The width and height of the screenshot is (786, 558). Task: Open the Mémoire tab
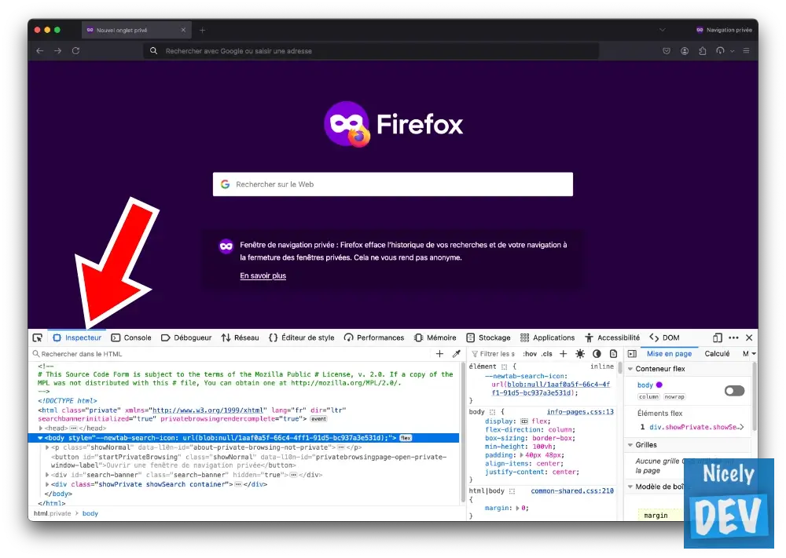(435, 337)
